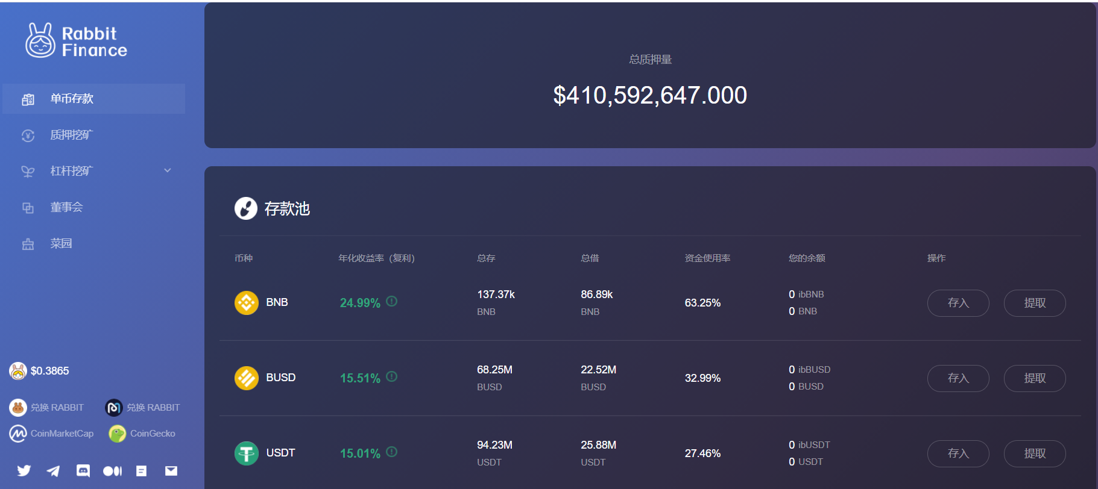Click the 32.99% utilization value

702,378
